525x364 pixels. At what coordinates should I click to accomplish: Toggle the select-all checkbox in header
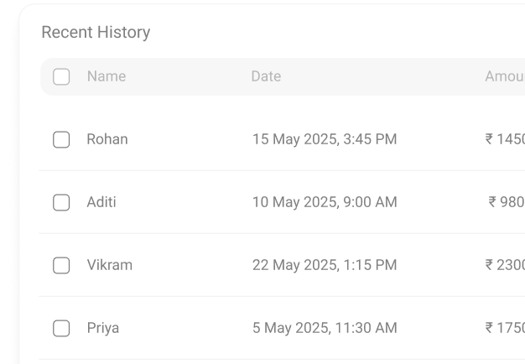[x=61, y=76]
